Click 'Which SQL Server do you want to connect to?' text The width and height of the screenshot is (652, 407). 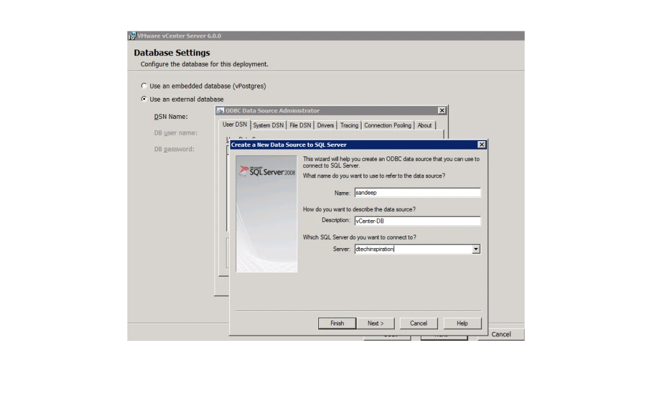359,238
